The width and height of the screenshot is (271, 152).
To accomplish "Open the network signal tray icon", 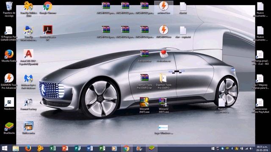I will [x=246, y=149].
